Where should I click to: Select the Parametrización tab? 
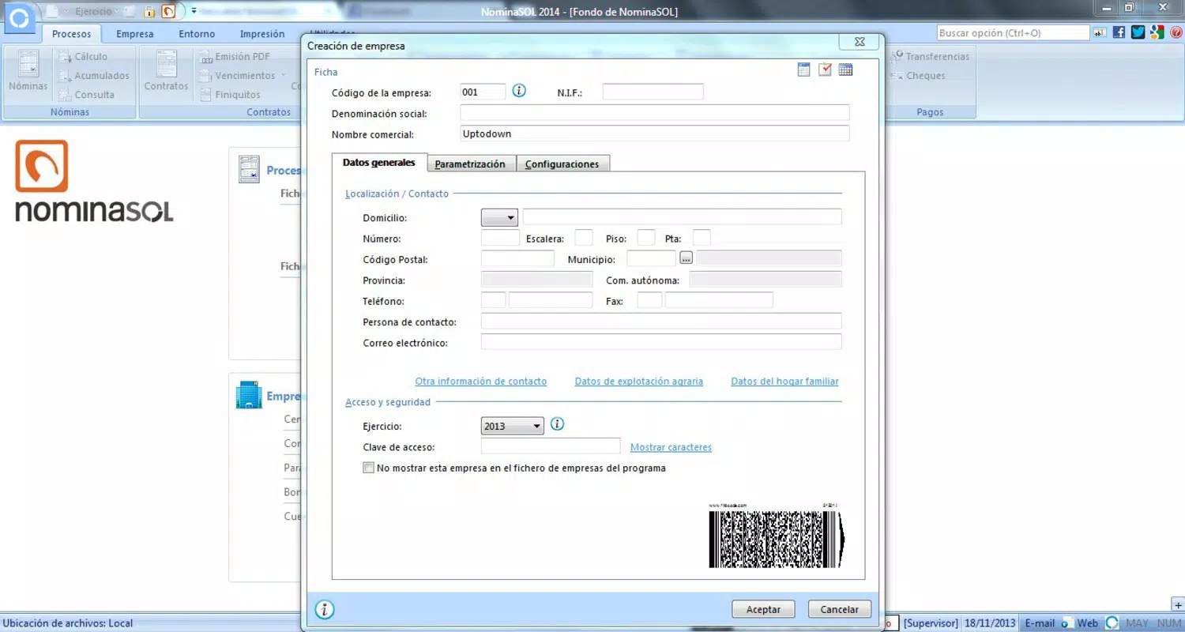(470, 164)
